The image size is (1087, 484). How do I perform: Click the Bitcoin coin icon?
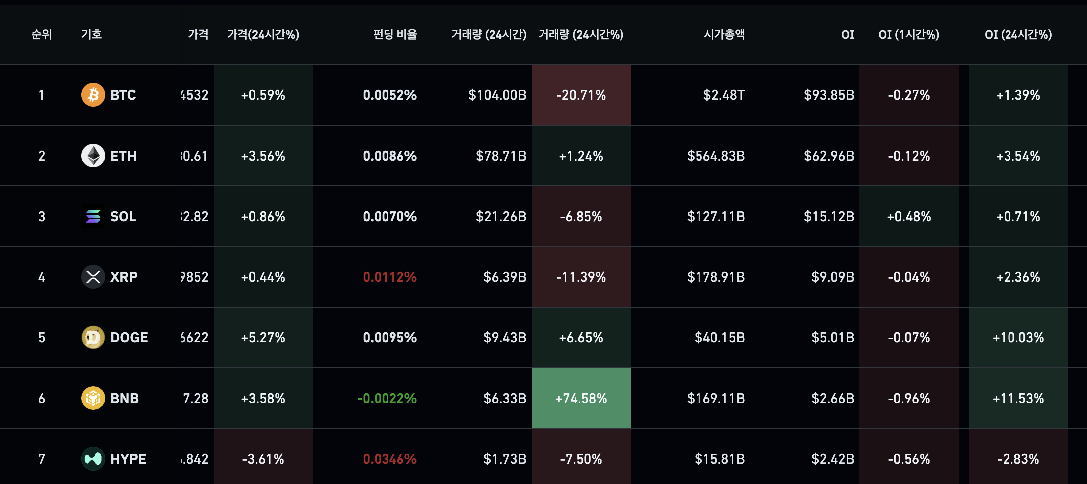93,95
